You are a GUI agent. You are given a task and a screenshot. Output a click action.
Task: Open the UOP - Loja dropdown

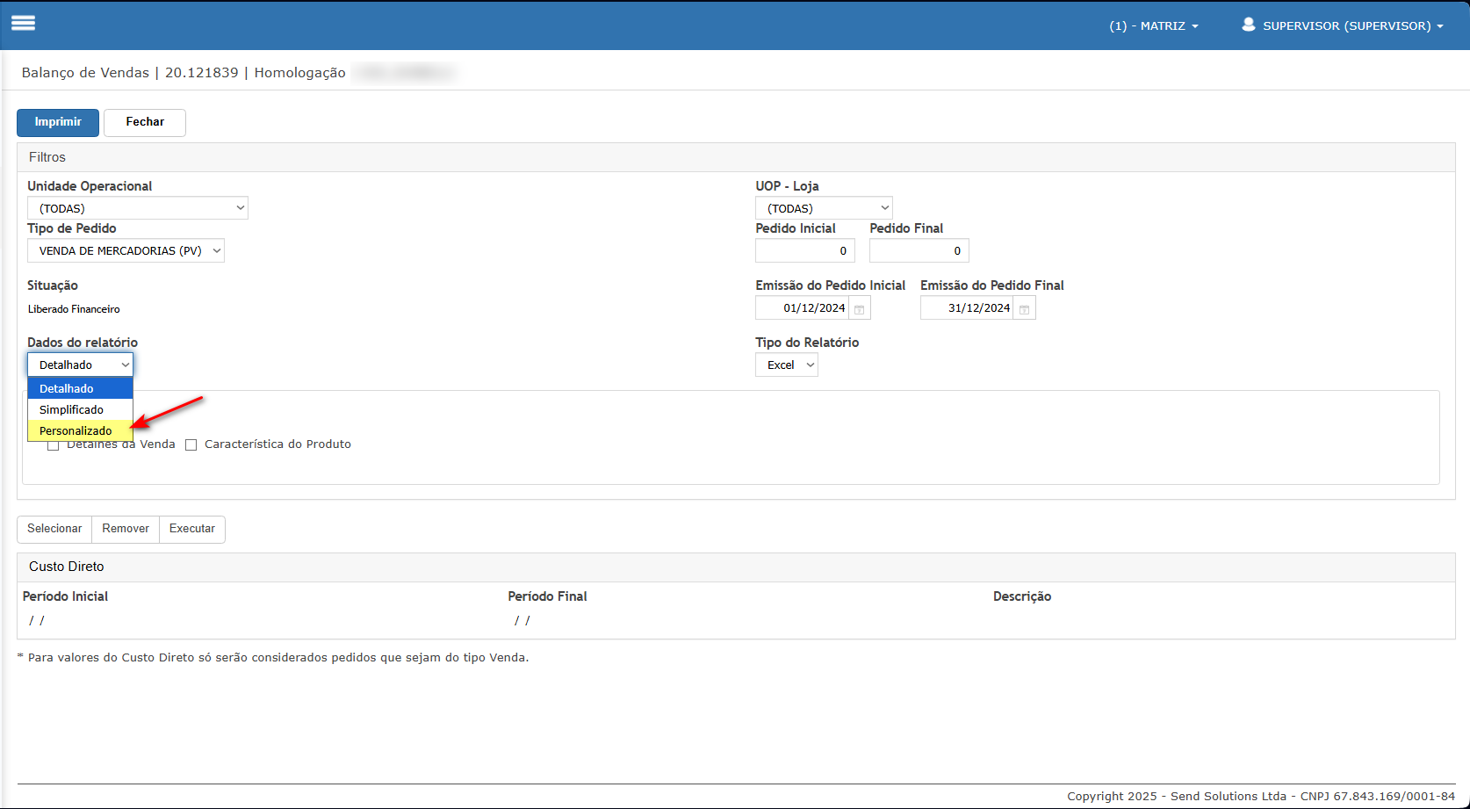coord(824,208)
